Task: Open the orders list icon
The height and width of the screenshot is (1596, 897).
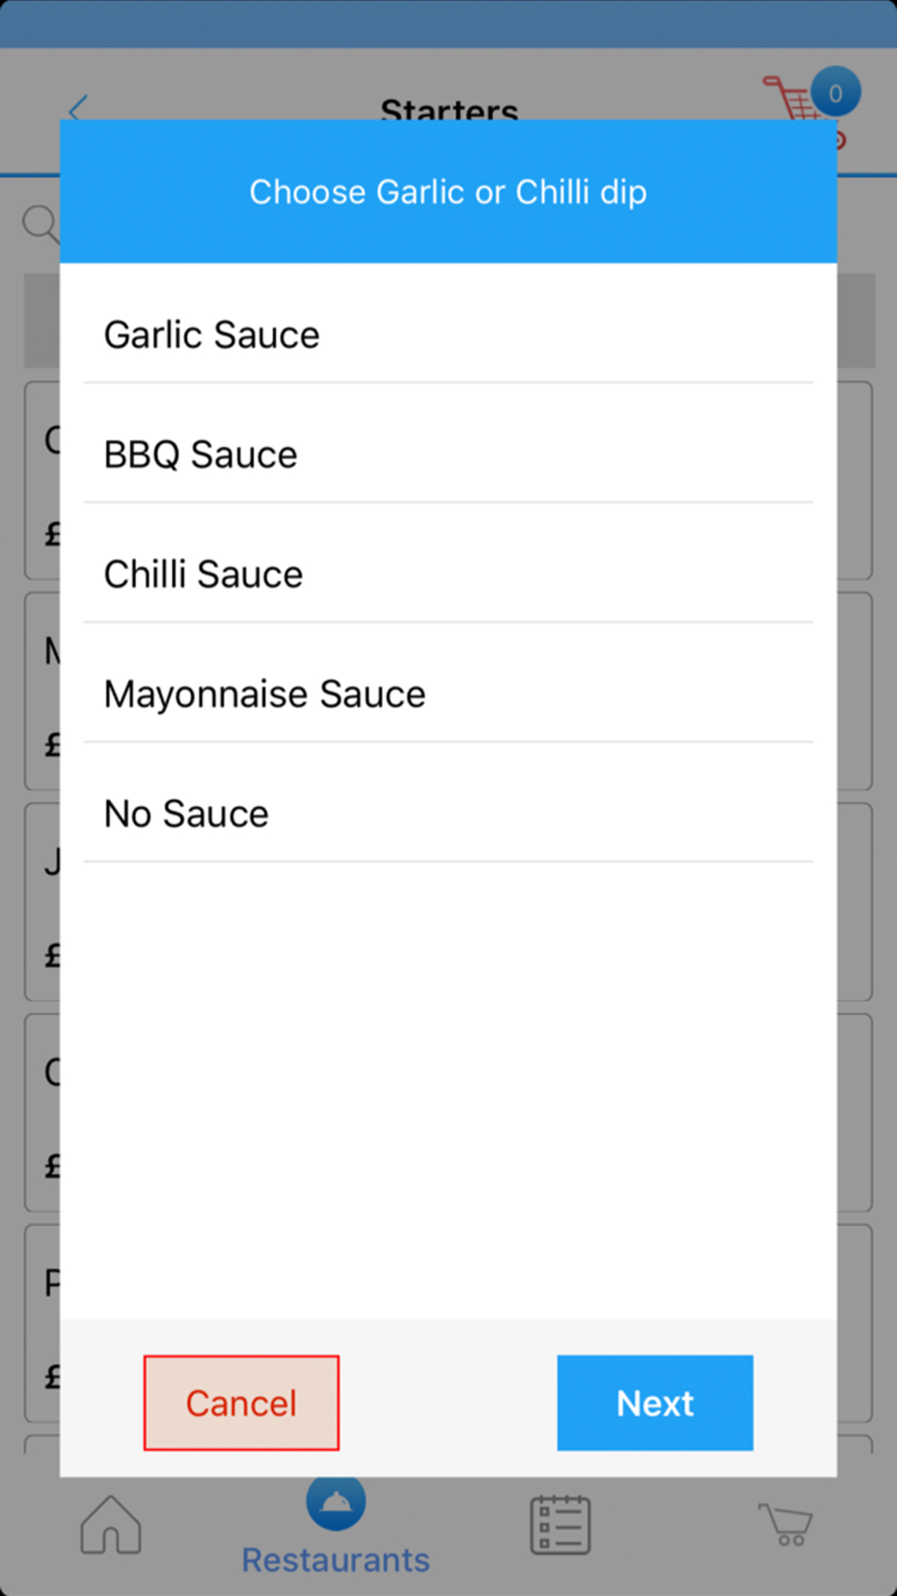Action: pos(560,1524)
